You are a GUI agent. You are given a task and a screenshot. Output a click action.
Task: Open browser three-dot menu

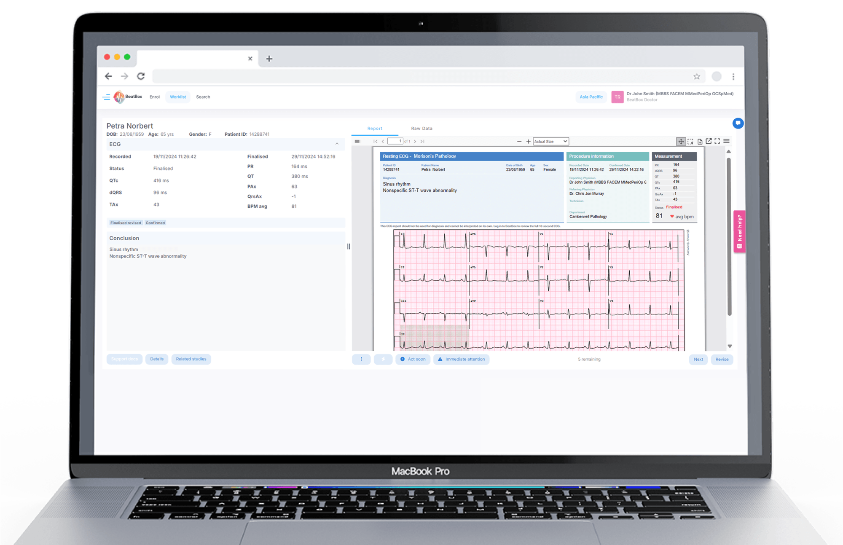[733, 76]
